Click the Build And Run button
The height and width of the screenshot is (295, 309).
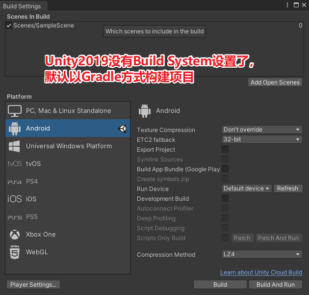[x=276, y=285]
